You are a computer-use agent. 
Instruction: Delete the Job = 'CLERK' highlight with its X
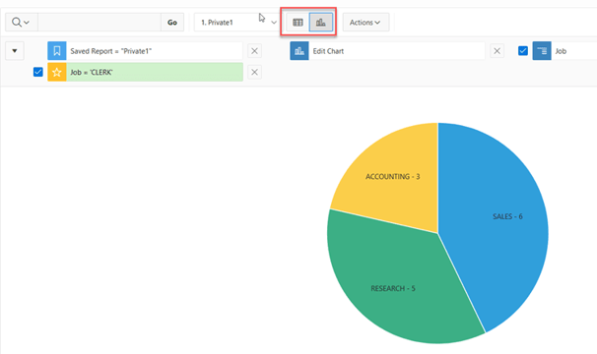255,72
